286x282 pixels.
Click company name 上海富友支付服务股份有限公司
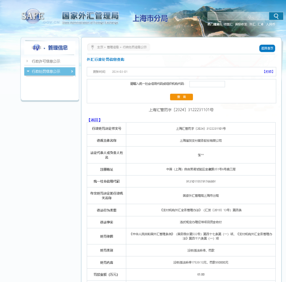[x=201, y=140]
